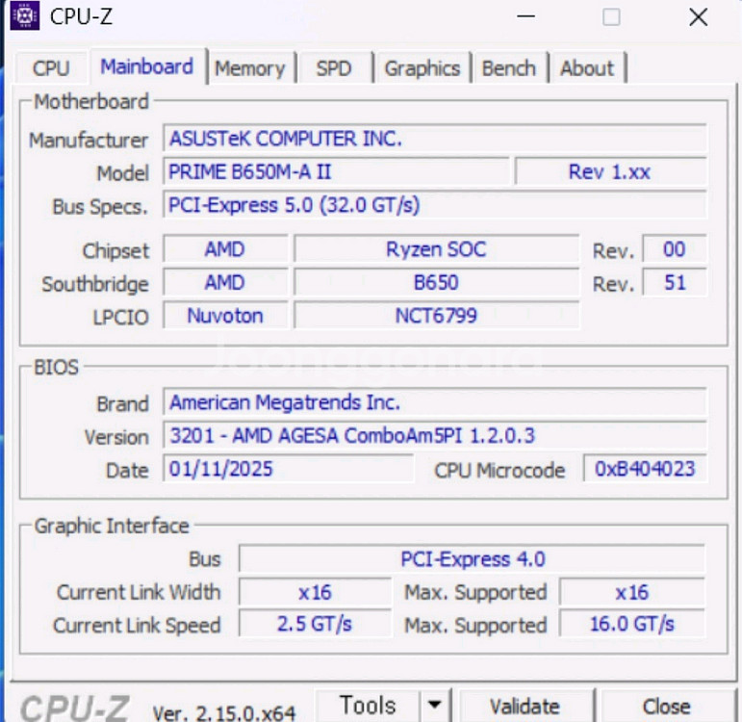Open the Graphics tab
The image size is (742, 722).
422,68
